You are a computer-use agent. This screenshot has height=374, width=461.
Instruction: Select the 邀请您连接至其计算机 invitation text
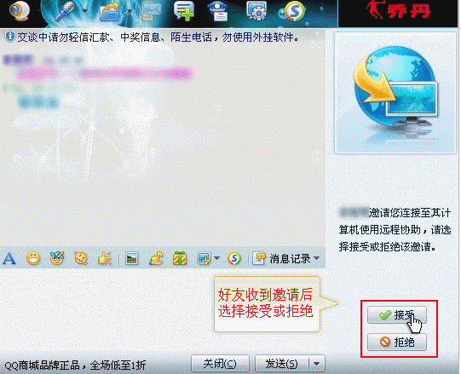[x=395, y=229]
